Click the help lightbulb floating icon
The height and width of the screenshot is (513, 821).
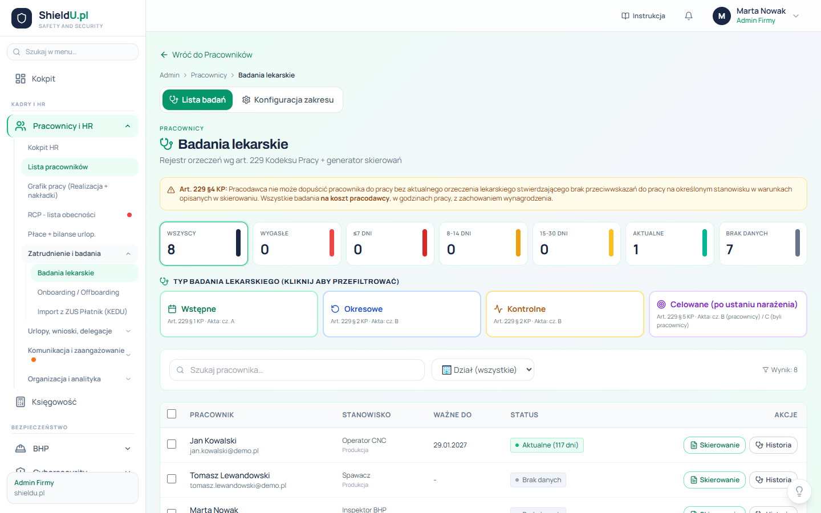799,491
